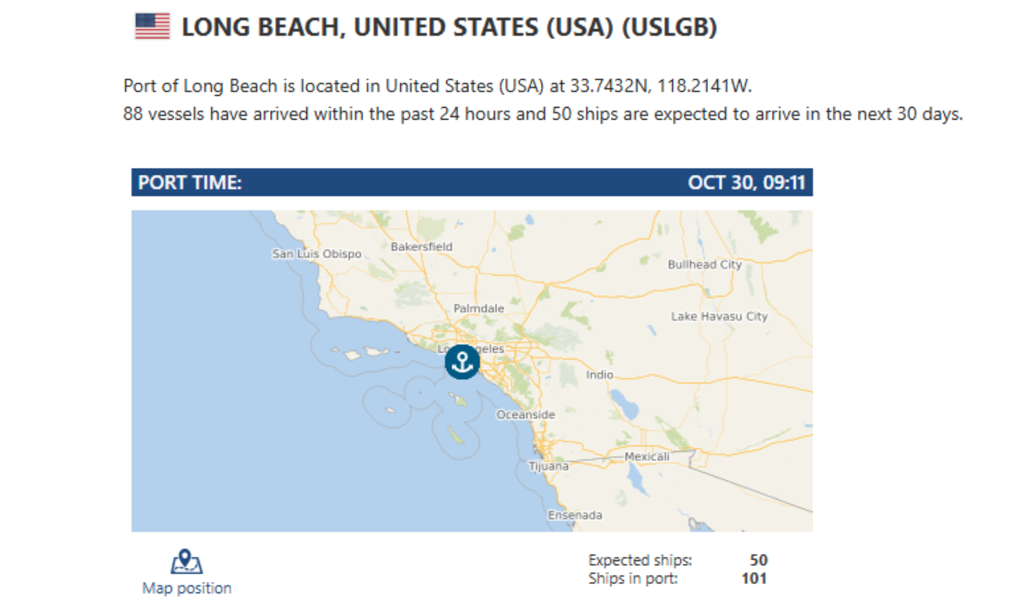Click the Long Beach port title heading
Image resolution: width=1011 pixels, height=605 pixels.
pos(449,27)
